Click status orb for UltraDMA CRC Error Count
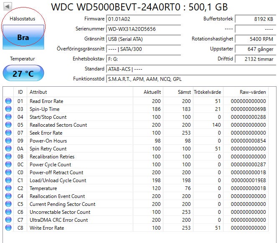 coord(8,220)
